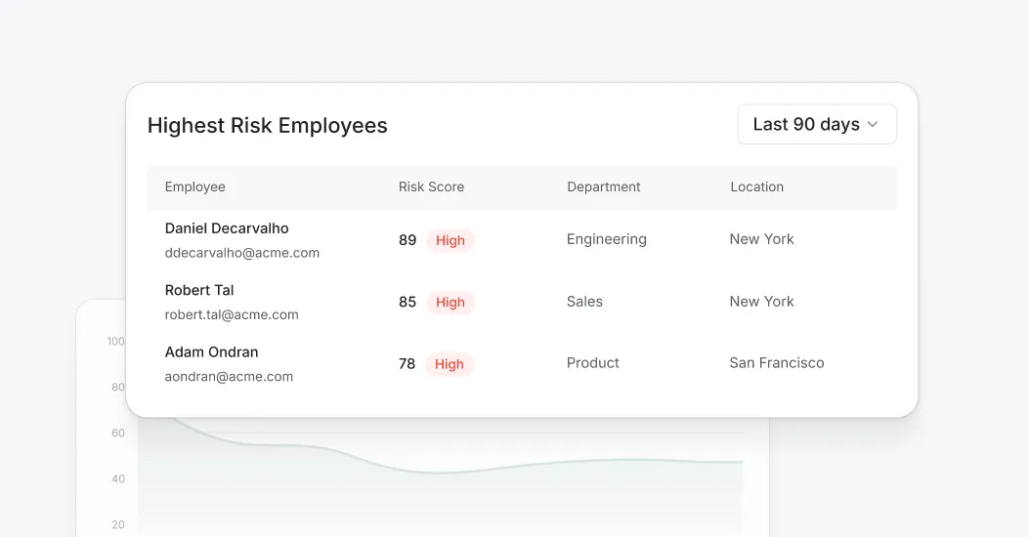Click the Location column header

[756, 186]
